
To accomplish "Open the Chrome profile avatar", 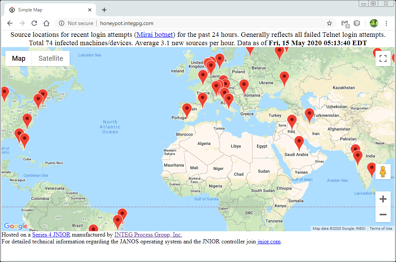I will tap(374, 23).
